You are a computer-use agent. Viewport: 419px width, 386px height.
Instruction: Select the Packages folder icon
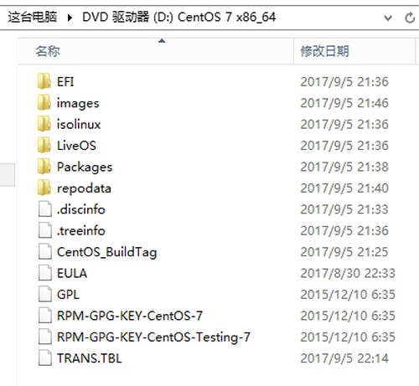pos(44,167)
